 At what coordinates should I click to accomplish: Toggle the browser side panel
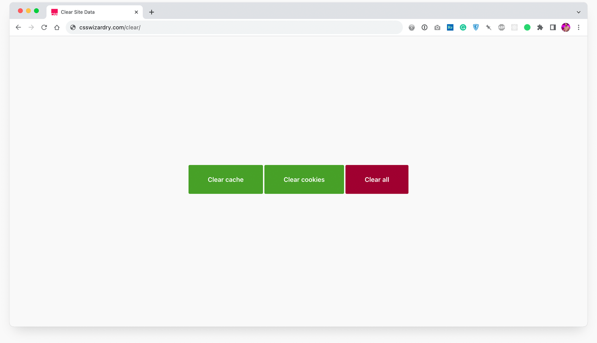click(553, 27)
